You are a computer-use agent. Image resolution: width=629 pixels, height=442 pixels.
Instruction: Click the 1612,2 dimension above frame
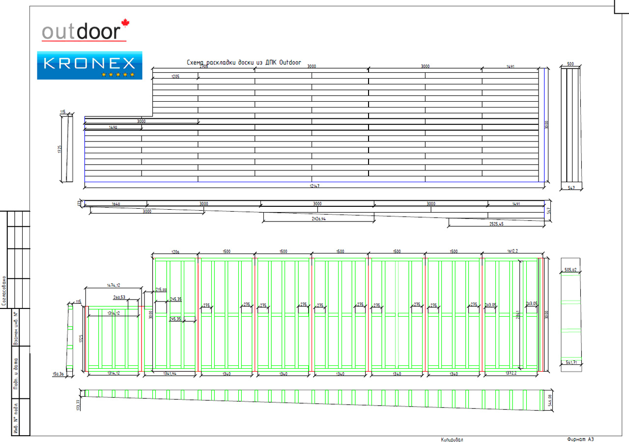[x=513, y=251]
